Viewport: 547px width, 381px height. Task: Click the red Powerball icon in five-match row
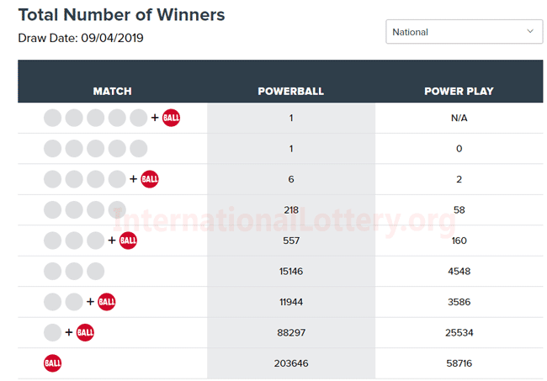click(171, 118)
